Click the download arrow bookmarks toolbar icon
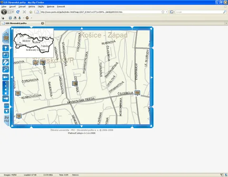The image size is (228, 177). pyautogui.click(x=19, y=18)
